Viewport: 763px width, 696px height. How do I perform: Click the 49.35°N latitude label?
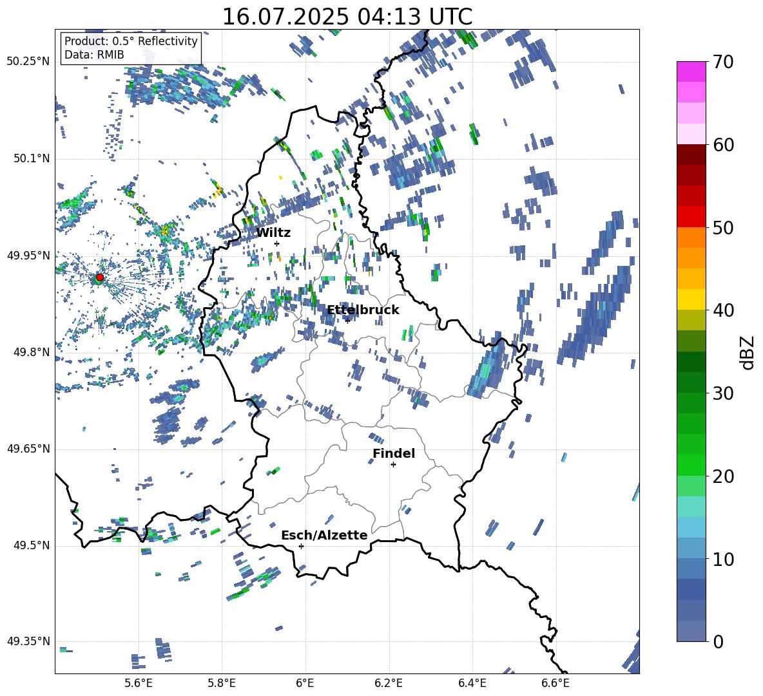(x=28, y=641)
